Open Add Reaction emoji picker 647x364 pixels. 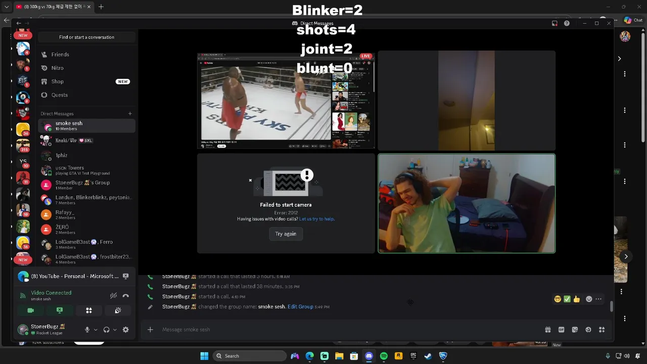coord(589,299)
